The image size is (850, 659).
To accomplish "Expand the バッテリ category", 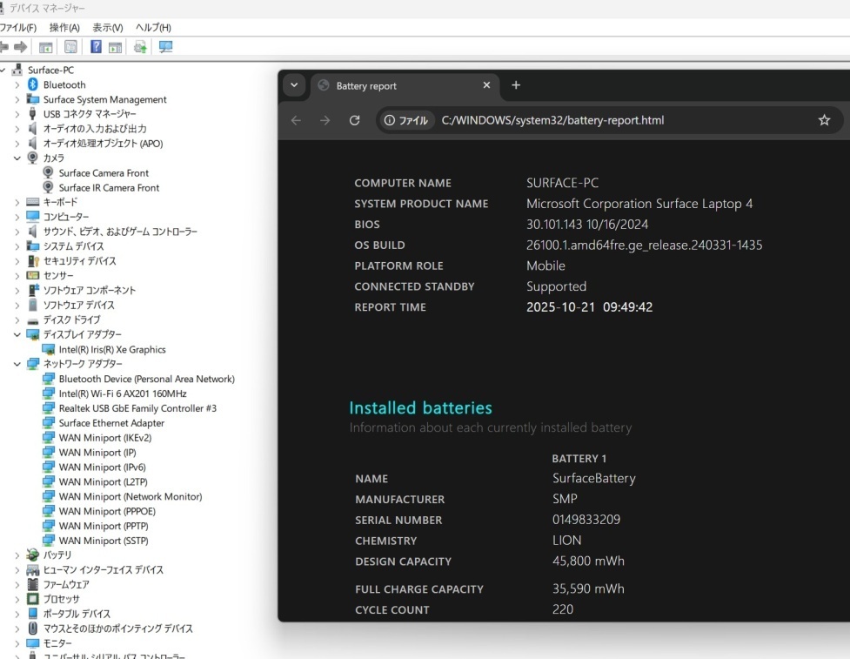I will click(x=17, y=555).
